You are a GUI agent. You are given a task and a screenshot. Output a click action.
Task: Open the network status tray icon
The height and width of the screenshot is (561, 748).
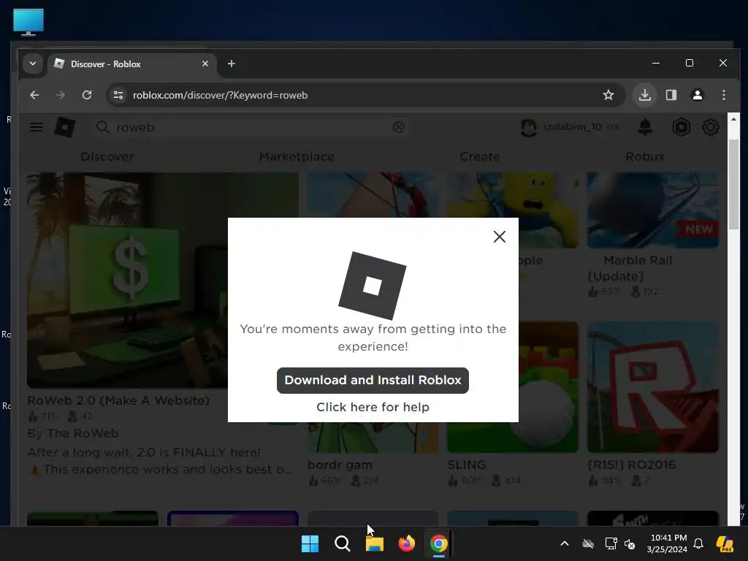pos(611,543)
